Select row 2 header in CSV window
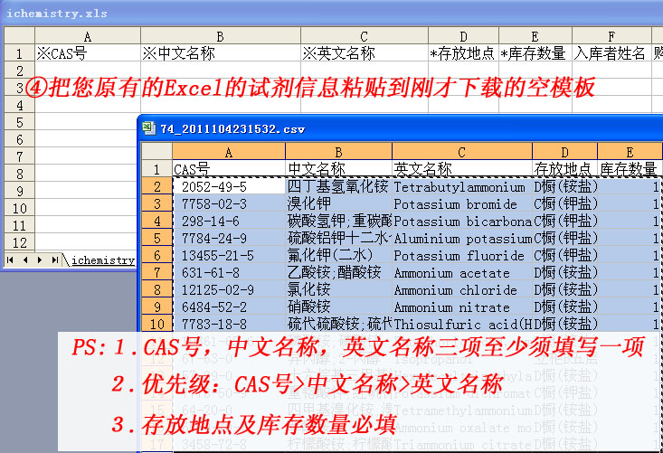663x453 pixels. tap(156, 187)
